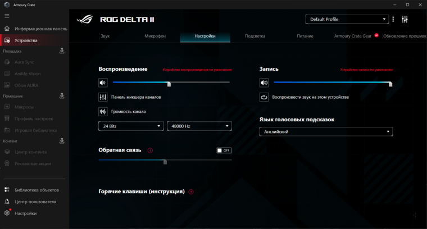Open Рекламные акции in the sidebar

click(x=35, y=164)
